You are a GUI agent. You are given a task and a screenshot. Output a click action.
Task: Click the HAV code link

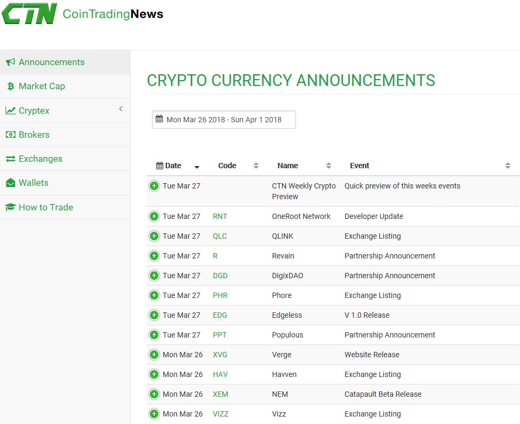click(x=220, y=374)
